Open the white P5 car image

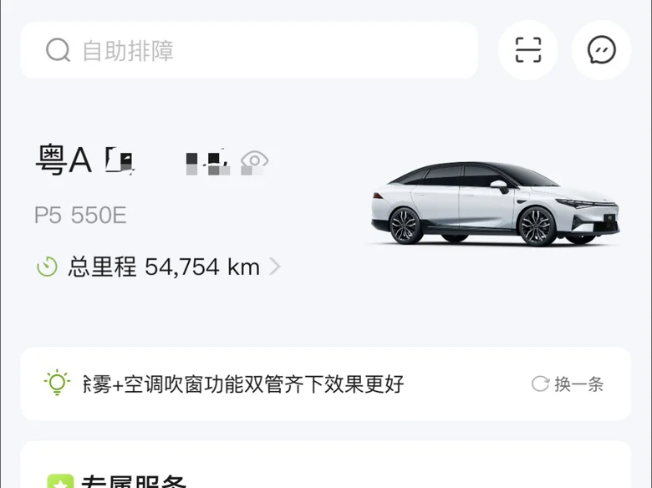[x=495, y=204]
